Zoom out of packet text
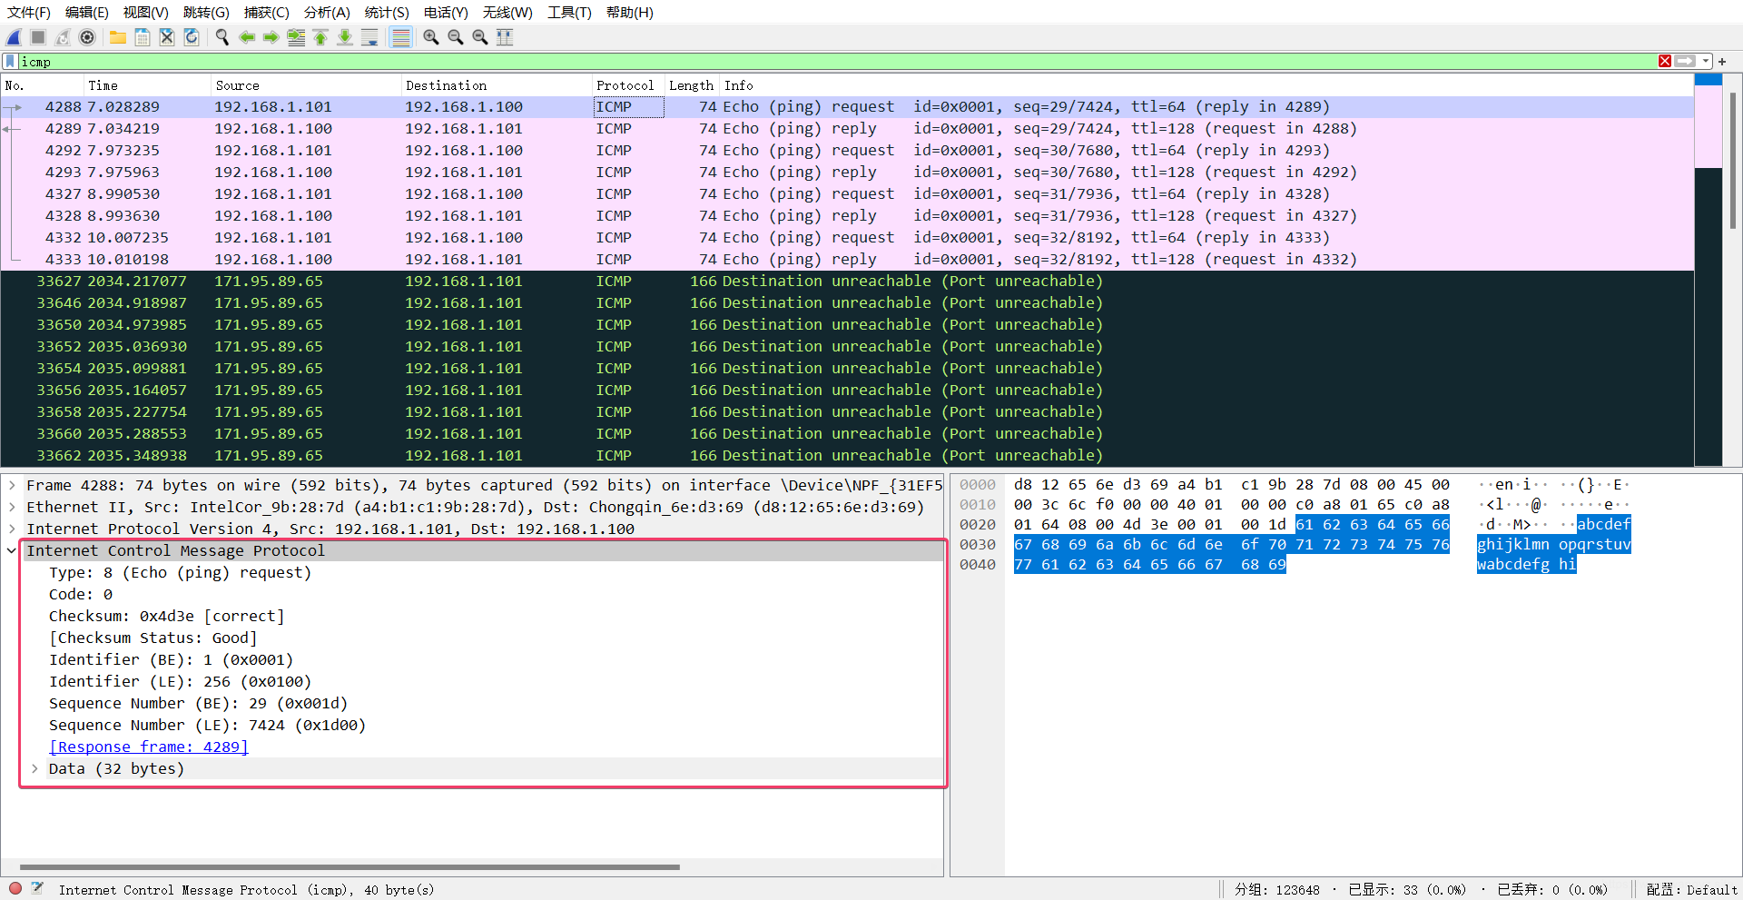 456,37
